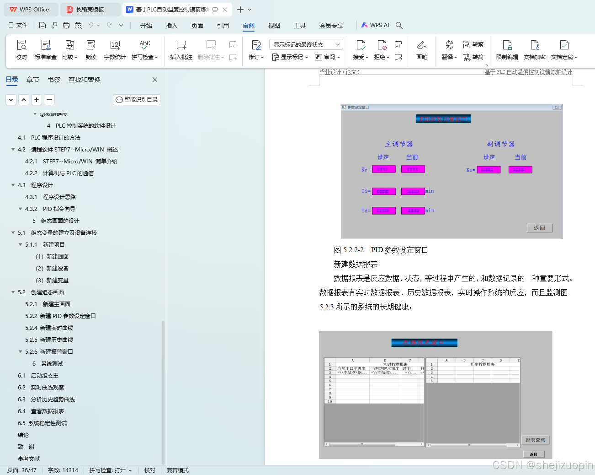Jump to 5.2.2 新建 PID 参数设定窗口 heading
Screen dimensions: 595x475
pyautogui.click(x=60, y=316)
